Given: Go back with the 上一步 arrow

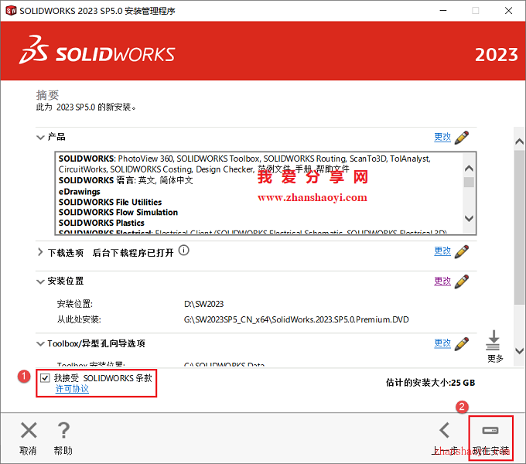Looking at the screenshot, I should 445,431.
